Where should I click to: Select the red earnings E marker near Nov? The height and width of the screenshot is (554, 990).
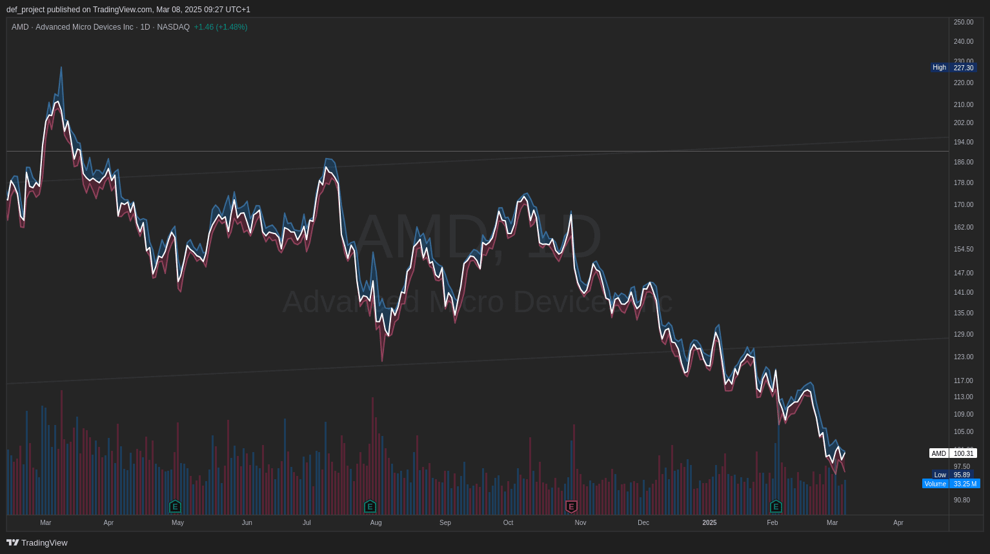[571, 506]
